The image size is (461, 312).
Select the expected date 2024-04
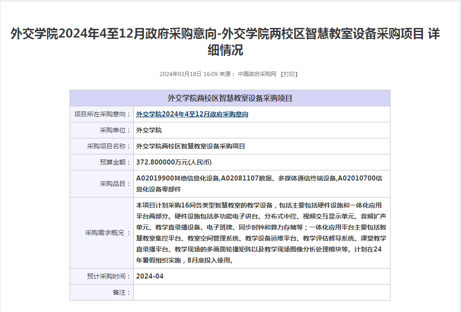pyautogui.click(x=150, y=276)
